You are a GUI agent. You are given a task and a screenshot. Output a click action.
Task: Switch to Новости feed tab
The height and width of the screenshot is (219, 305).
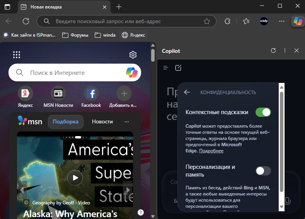(x=102, y=121)
